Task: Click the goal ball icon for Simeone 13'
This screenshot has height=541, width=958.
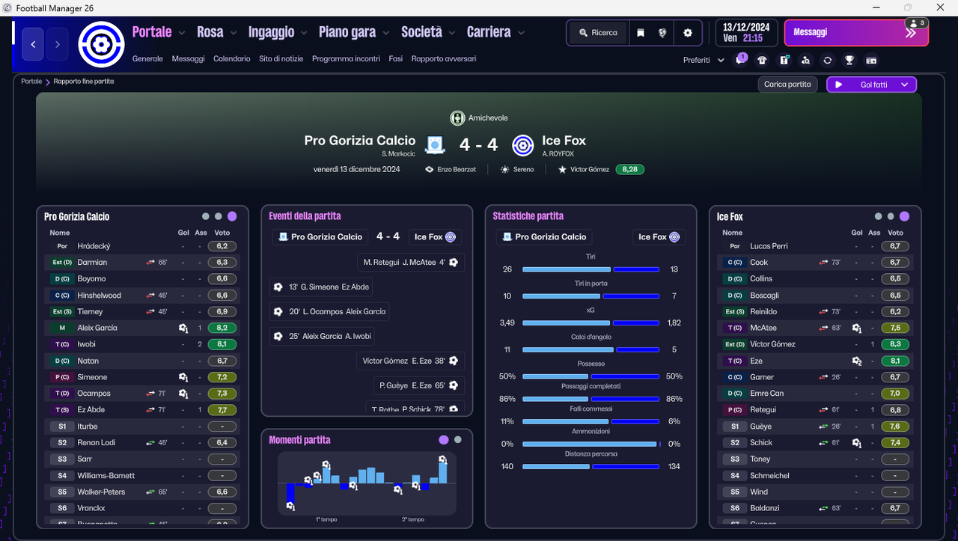Action: (x=278, y=287)
